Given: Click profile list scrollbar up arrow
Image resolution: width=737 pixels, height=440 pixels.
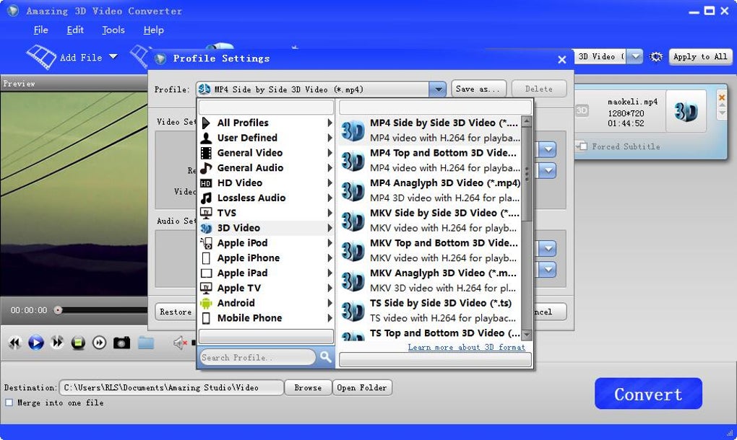Looking at the screenshot, I should point(527,121).
